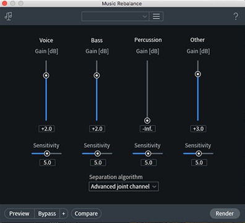Click the Music Rebalance module icon
This screenshot has height=223, width=245.
pos(9,16)
